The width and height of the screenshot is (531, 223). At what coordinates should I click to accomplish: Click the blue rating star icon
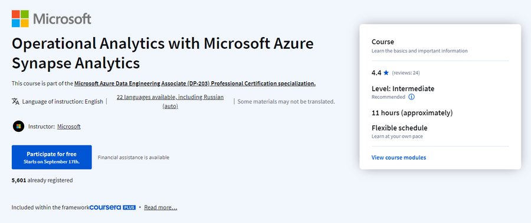pyautogui.click(x=386, y=72)
